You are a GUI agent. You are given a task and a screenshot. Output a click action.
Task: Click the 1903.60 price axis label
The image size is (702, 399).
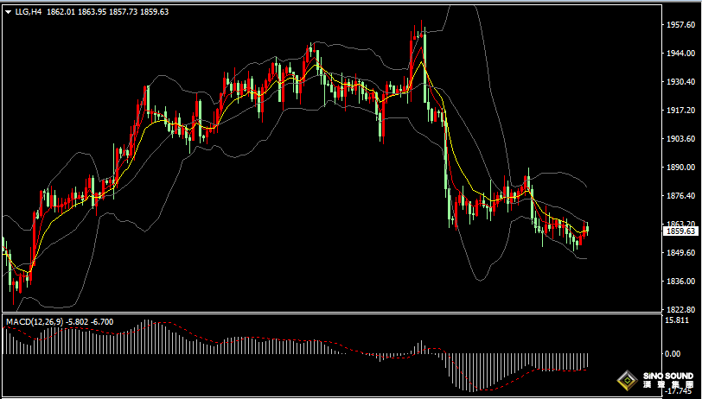pos(681,139)
